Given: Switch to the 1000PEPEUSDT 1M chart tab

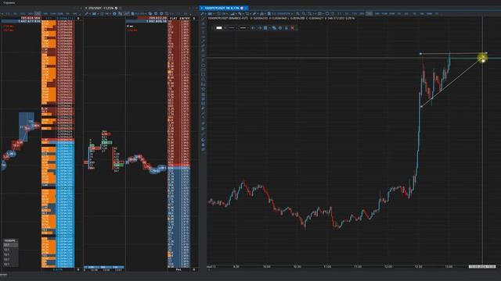Looking at the screenshot, I should pos(224,8).
